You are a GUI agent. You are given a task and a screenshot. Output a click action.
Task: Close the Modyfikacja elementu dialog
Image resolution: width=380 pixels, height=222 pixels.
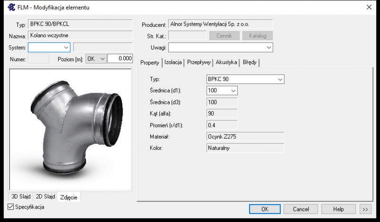point(369,7)
